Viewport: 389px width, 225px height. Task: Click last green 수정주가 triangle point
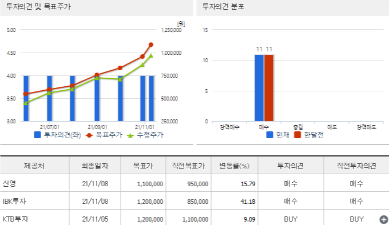pyautogui.click(x=151, y=55)
